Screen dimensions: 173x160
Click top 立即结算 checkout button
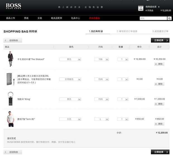(160, 40)
